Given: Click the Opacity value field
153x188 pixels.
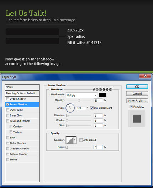Looking at the screenshot, I should tap(98, 100).
